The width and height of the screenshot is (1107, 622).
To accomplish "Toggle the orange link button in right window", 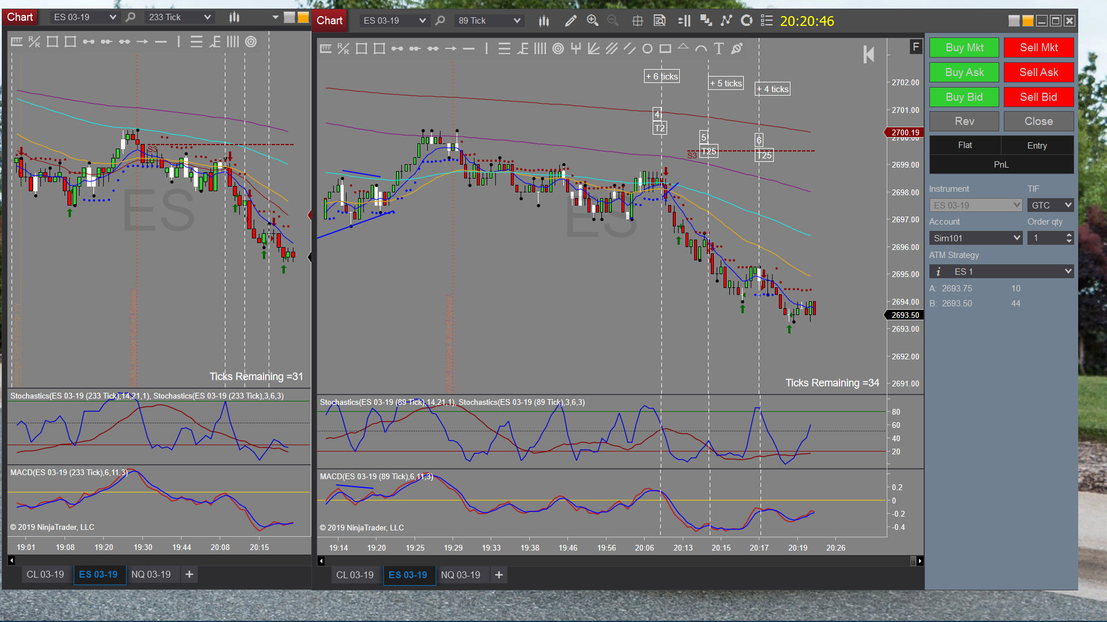I will coord(1028,21).
